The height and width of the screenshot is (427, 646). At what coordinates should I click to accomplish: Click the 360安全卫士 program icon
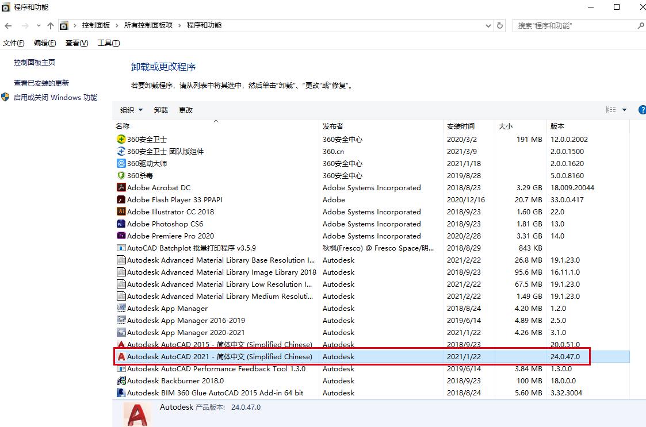point(121,139)
